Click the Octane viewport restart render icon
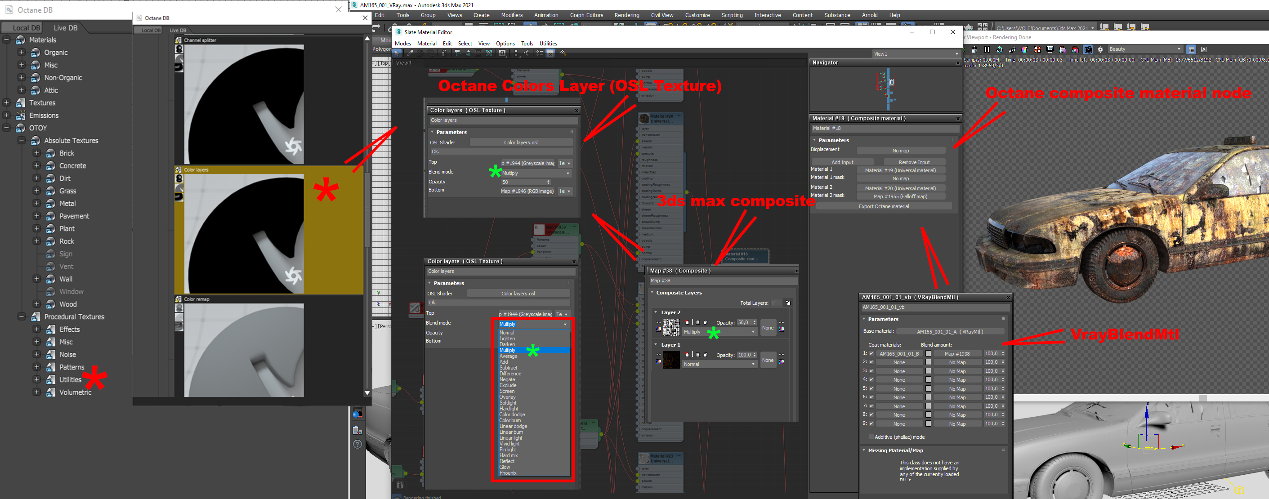Image resolution: width=1269 pixels, height=499 pixels. pyautogui.click(x=1000, y=50)
